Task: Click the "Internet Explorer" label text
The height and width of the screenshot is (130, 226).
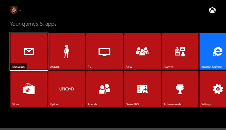Action: click(212, 67)
